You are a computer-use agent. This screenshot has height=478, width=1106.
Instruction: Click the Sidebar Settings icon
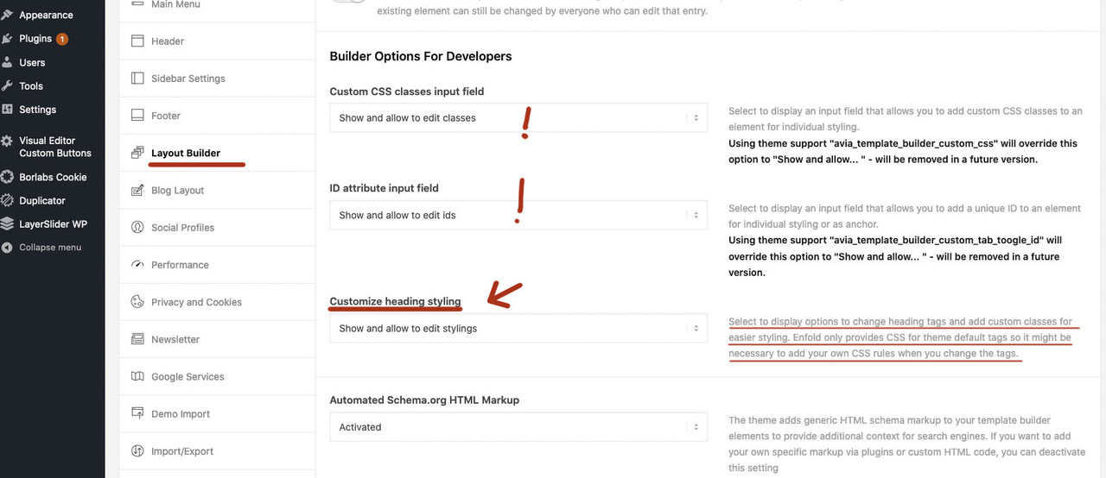[x=137, y=78]
